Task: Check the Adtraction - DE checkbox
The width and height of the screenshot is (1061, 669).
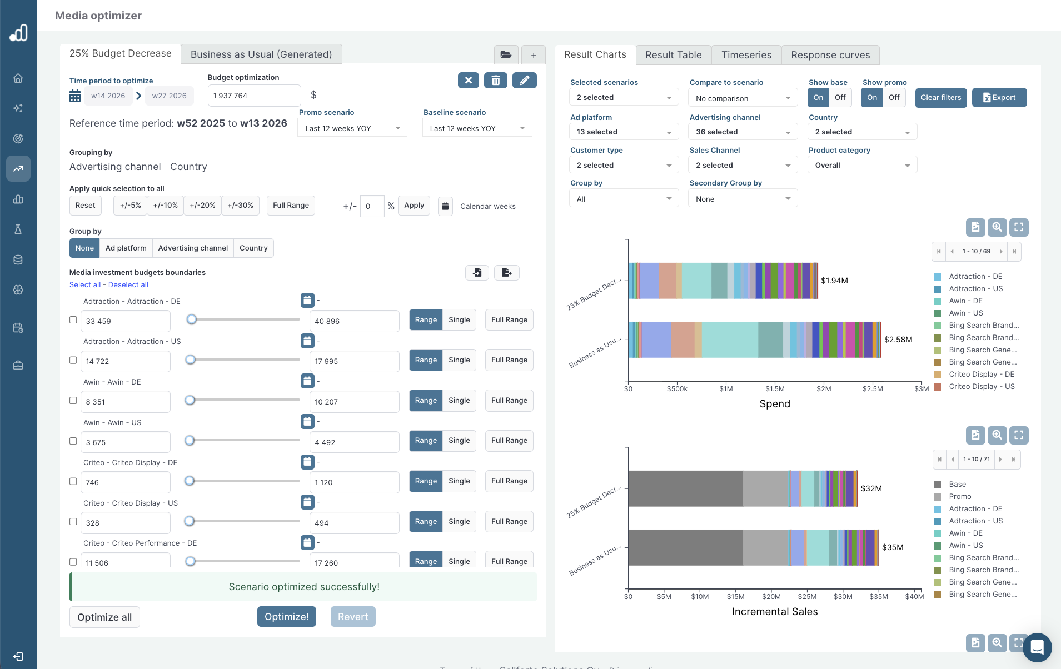Action: (x=73, y=320)
